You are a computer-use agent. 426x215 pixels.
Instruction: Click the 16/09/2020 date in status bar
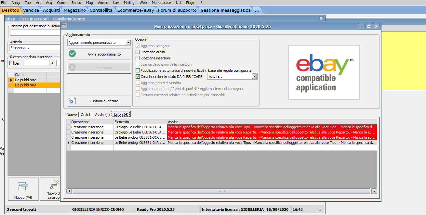click(x=277, y=209)
